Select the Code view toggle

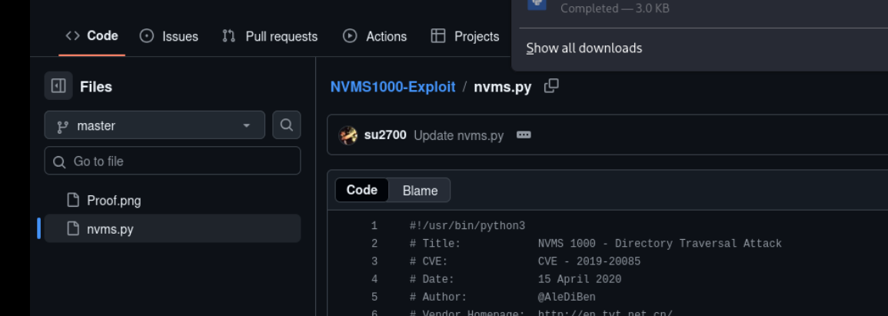361,191
